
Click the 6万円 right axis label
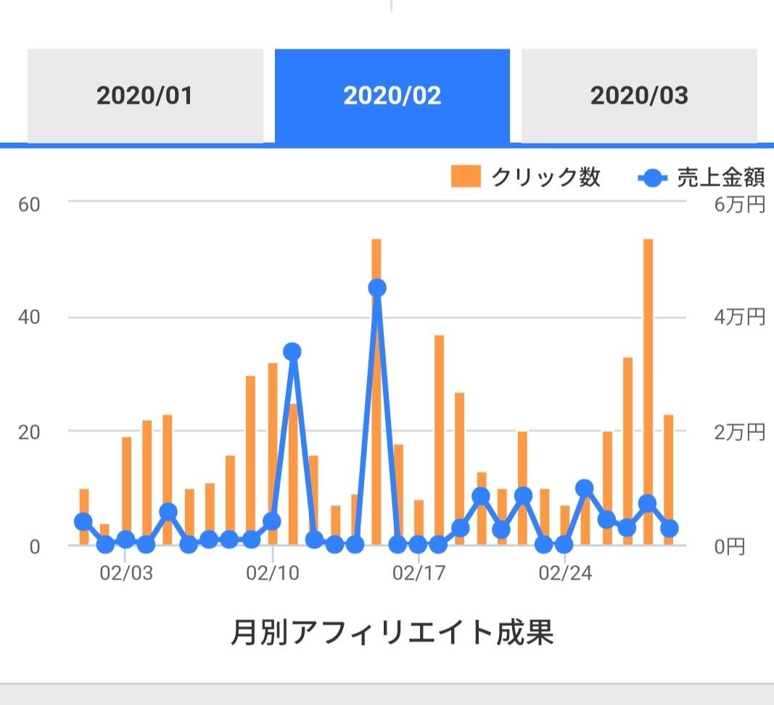click(x=740, y=205)
